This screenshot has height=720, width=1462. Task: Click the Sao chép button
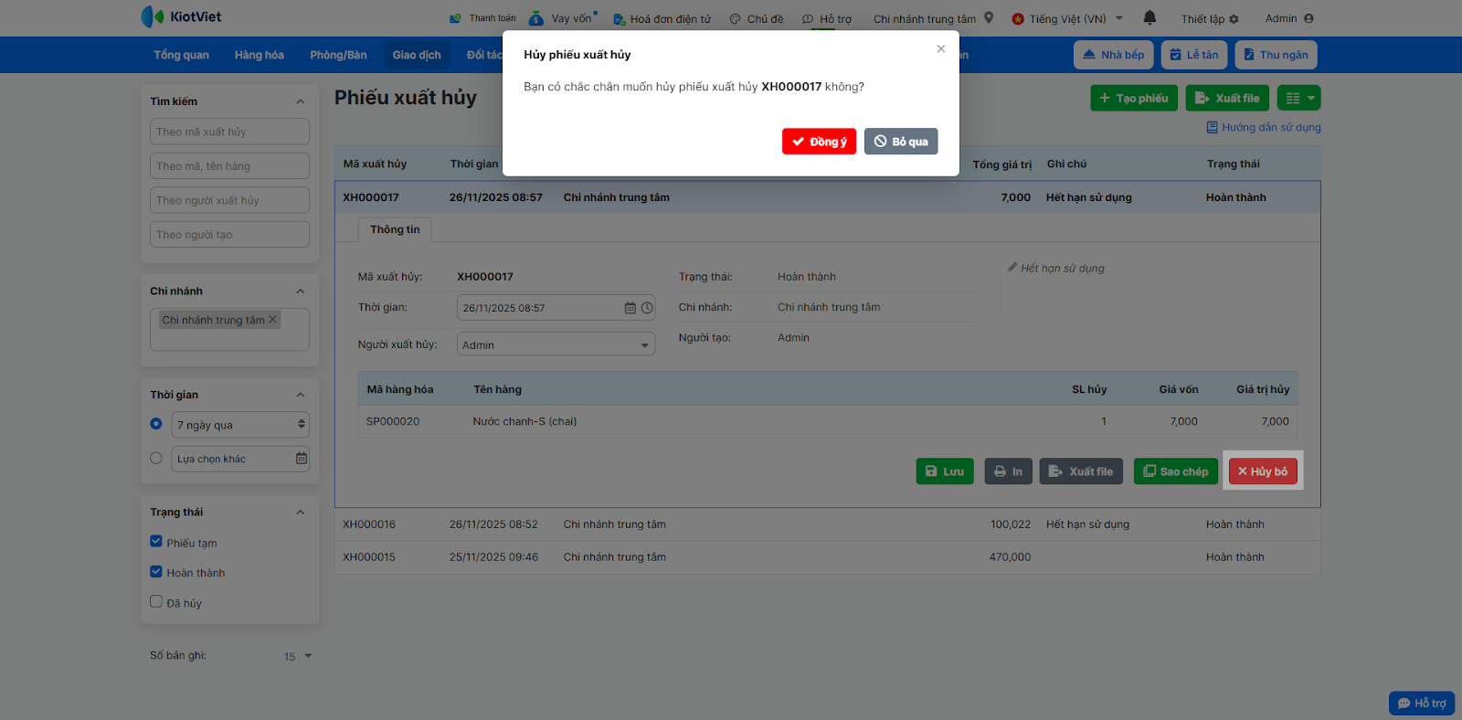coord(1176,471)
